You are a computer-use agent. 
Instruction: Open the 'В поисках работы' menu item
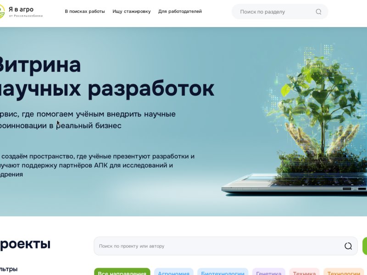85,11
